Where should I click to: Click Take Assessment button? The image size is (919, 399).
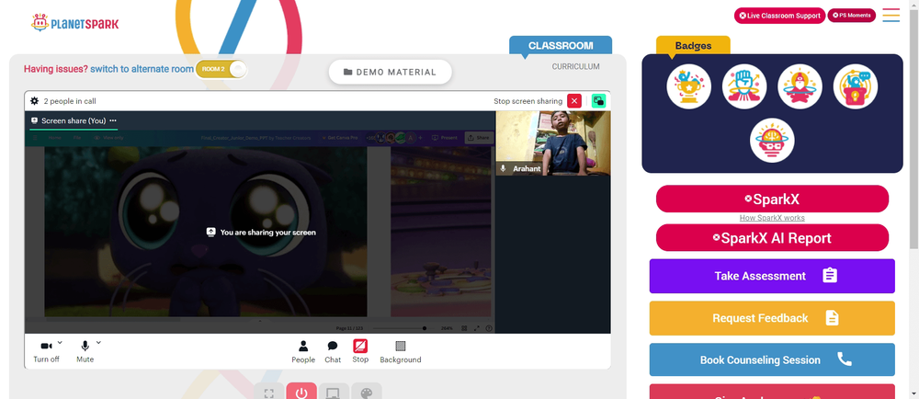[772, 276]
